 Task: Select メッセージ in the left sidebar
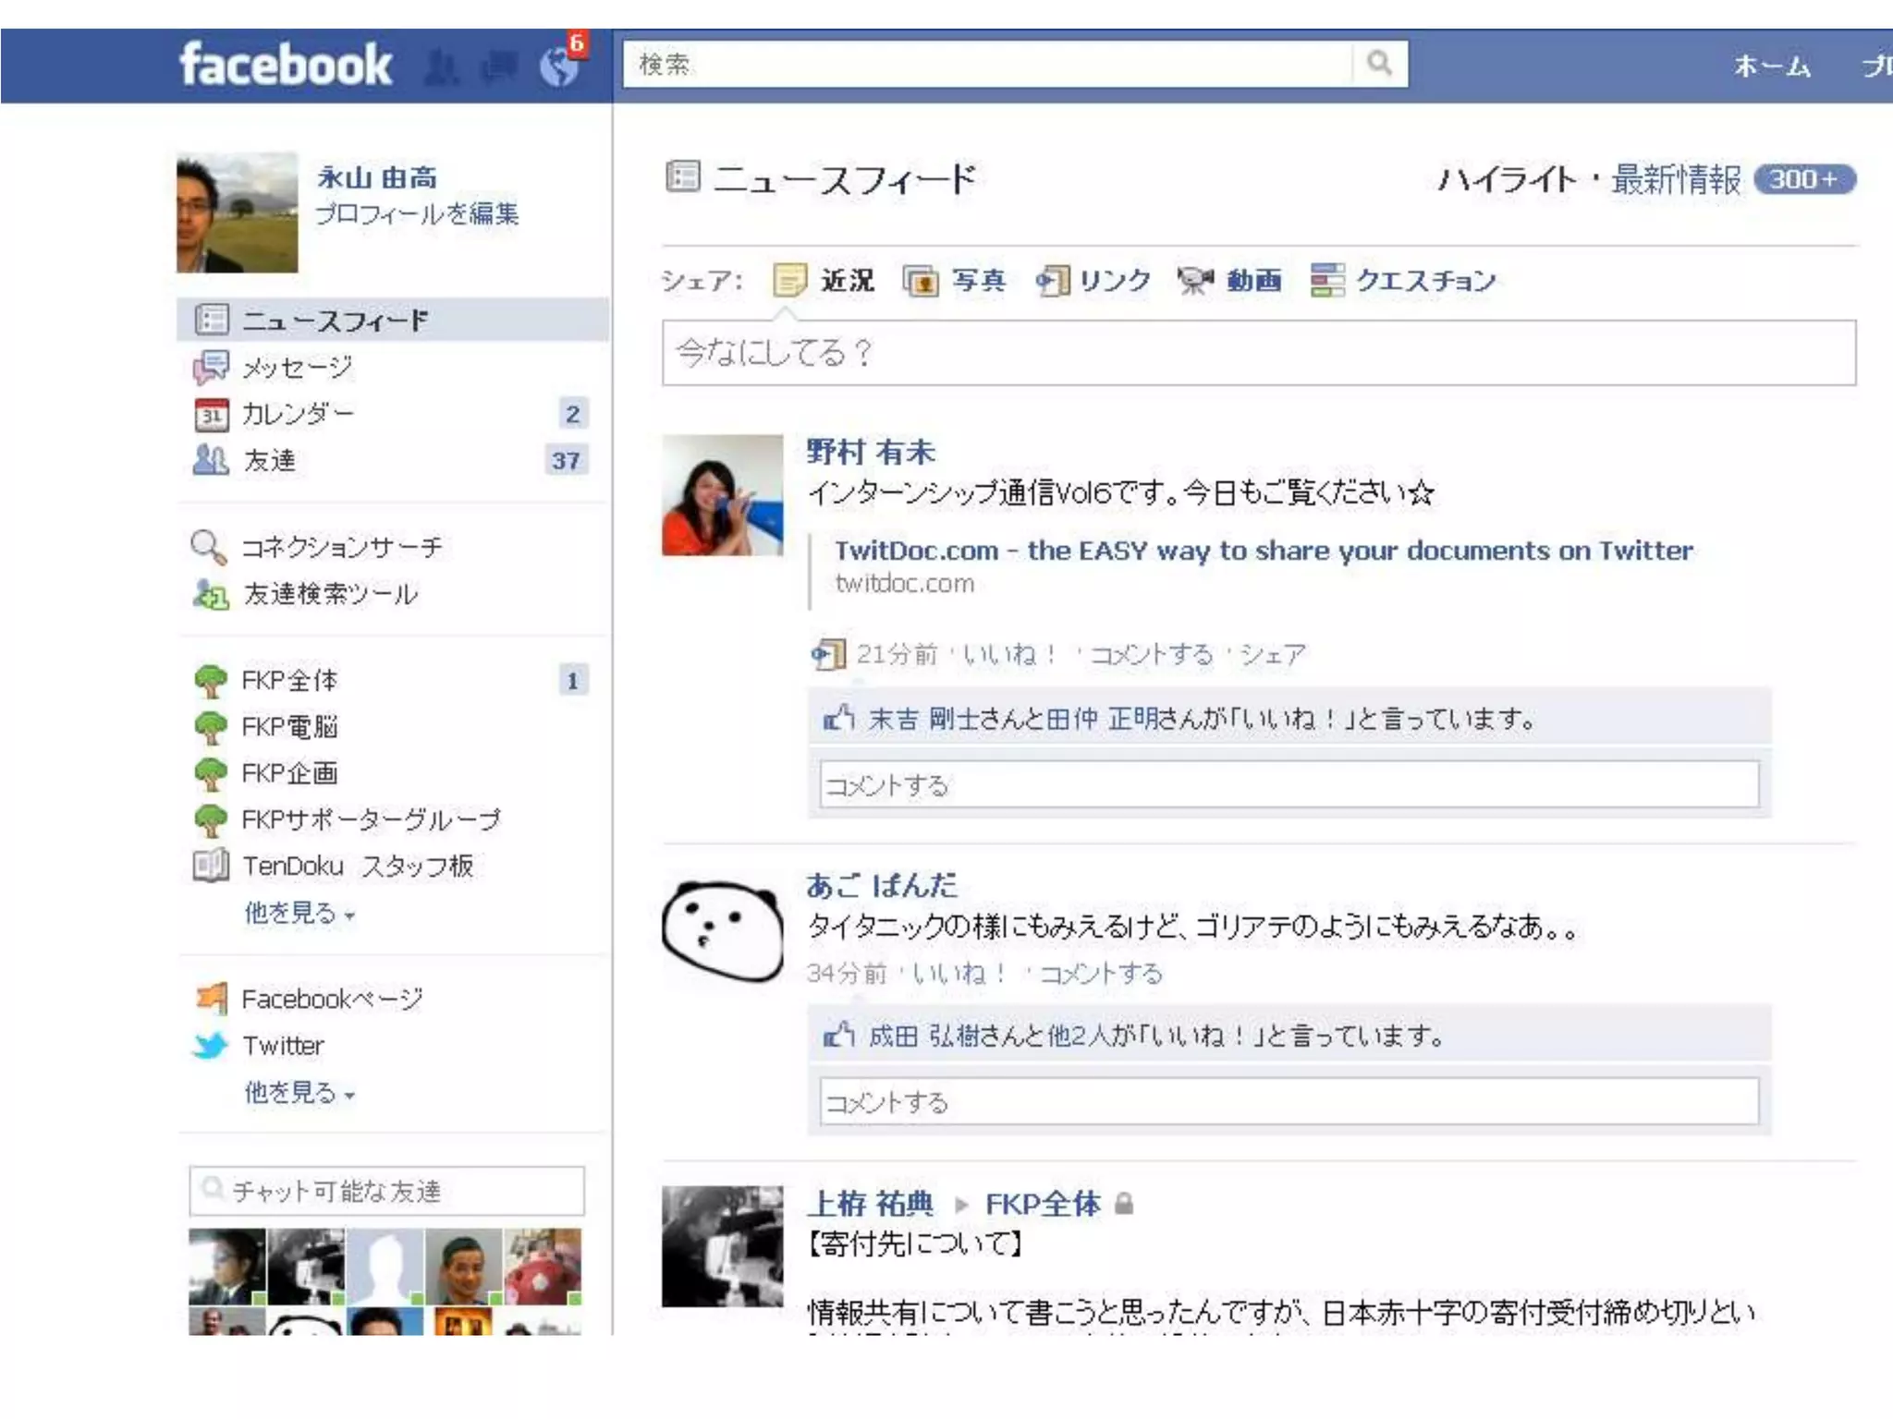pos(296,368)
